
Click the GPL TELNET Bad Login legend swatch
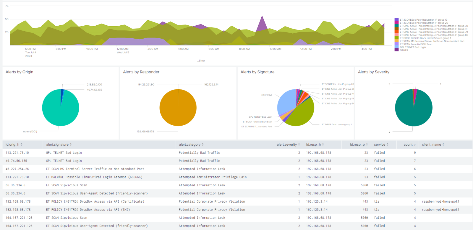tap(396, 47)
